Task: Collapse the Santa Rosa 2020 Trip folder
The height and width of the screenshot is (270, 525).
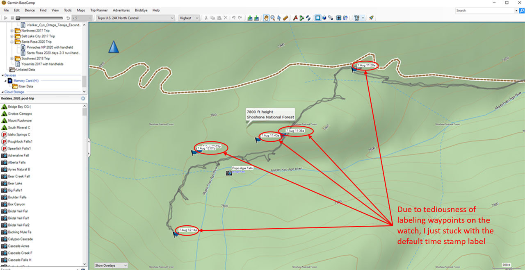Action: [x=12, y=42]
